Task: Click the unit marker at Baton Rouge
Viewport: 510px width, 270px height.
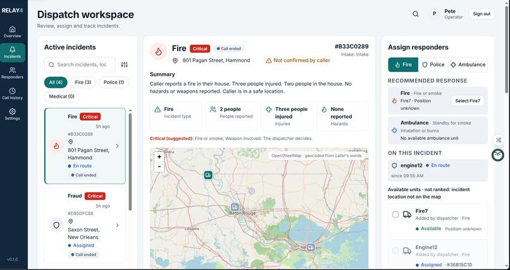Action: (235, 207)
